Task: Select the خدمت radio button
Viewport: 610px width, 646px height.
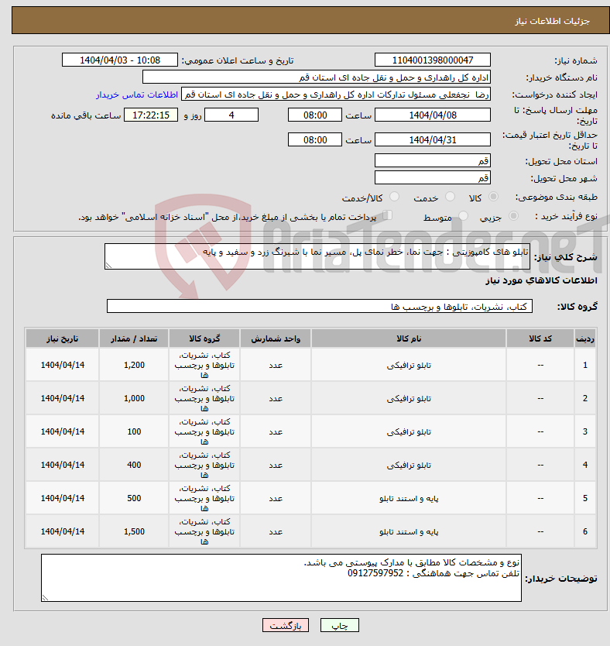Action: tap(451, 197)
